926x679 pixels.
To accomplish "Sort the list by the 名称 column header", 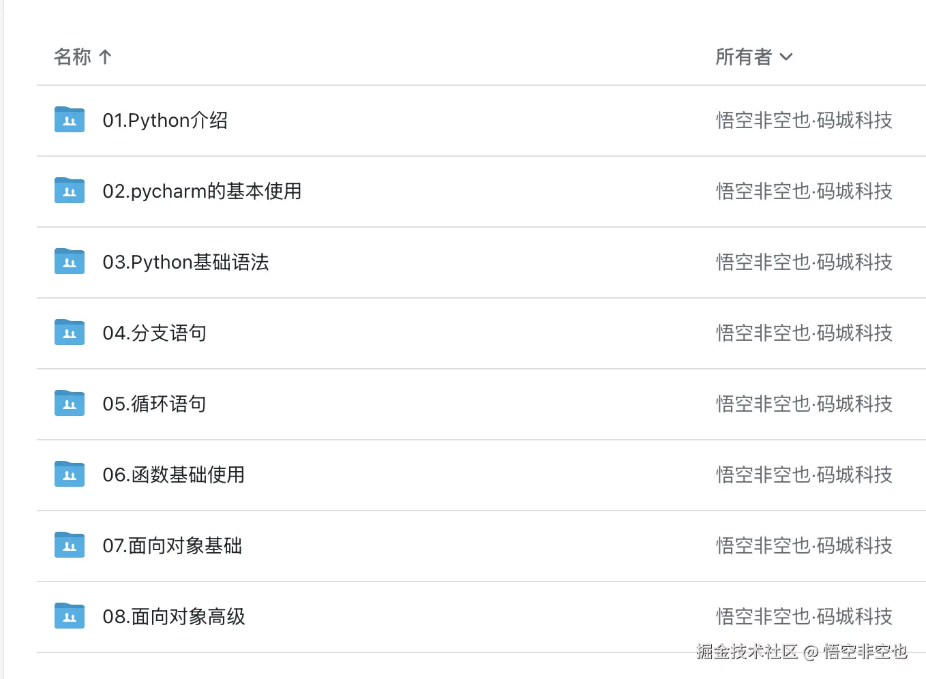I will pos(72,57).
